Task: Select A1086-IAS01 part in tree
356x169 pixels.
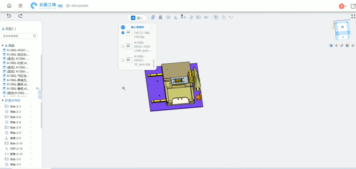Action: tap(18, 50)
